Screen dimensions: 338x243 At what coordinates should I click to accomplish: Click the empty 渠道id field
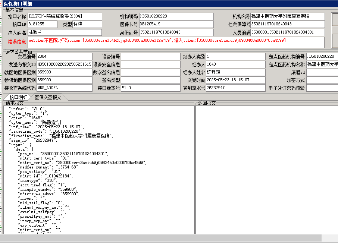pos(322,72)
